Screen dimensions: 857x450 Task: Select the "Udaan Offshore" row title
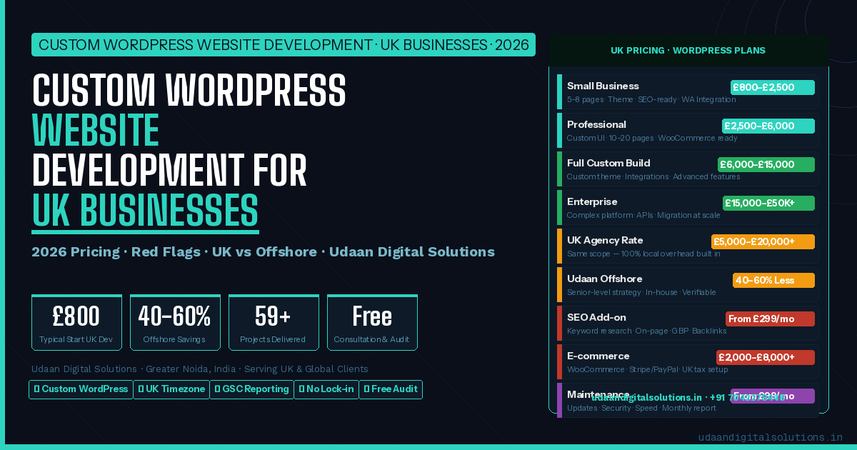tap(604, 279)
